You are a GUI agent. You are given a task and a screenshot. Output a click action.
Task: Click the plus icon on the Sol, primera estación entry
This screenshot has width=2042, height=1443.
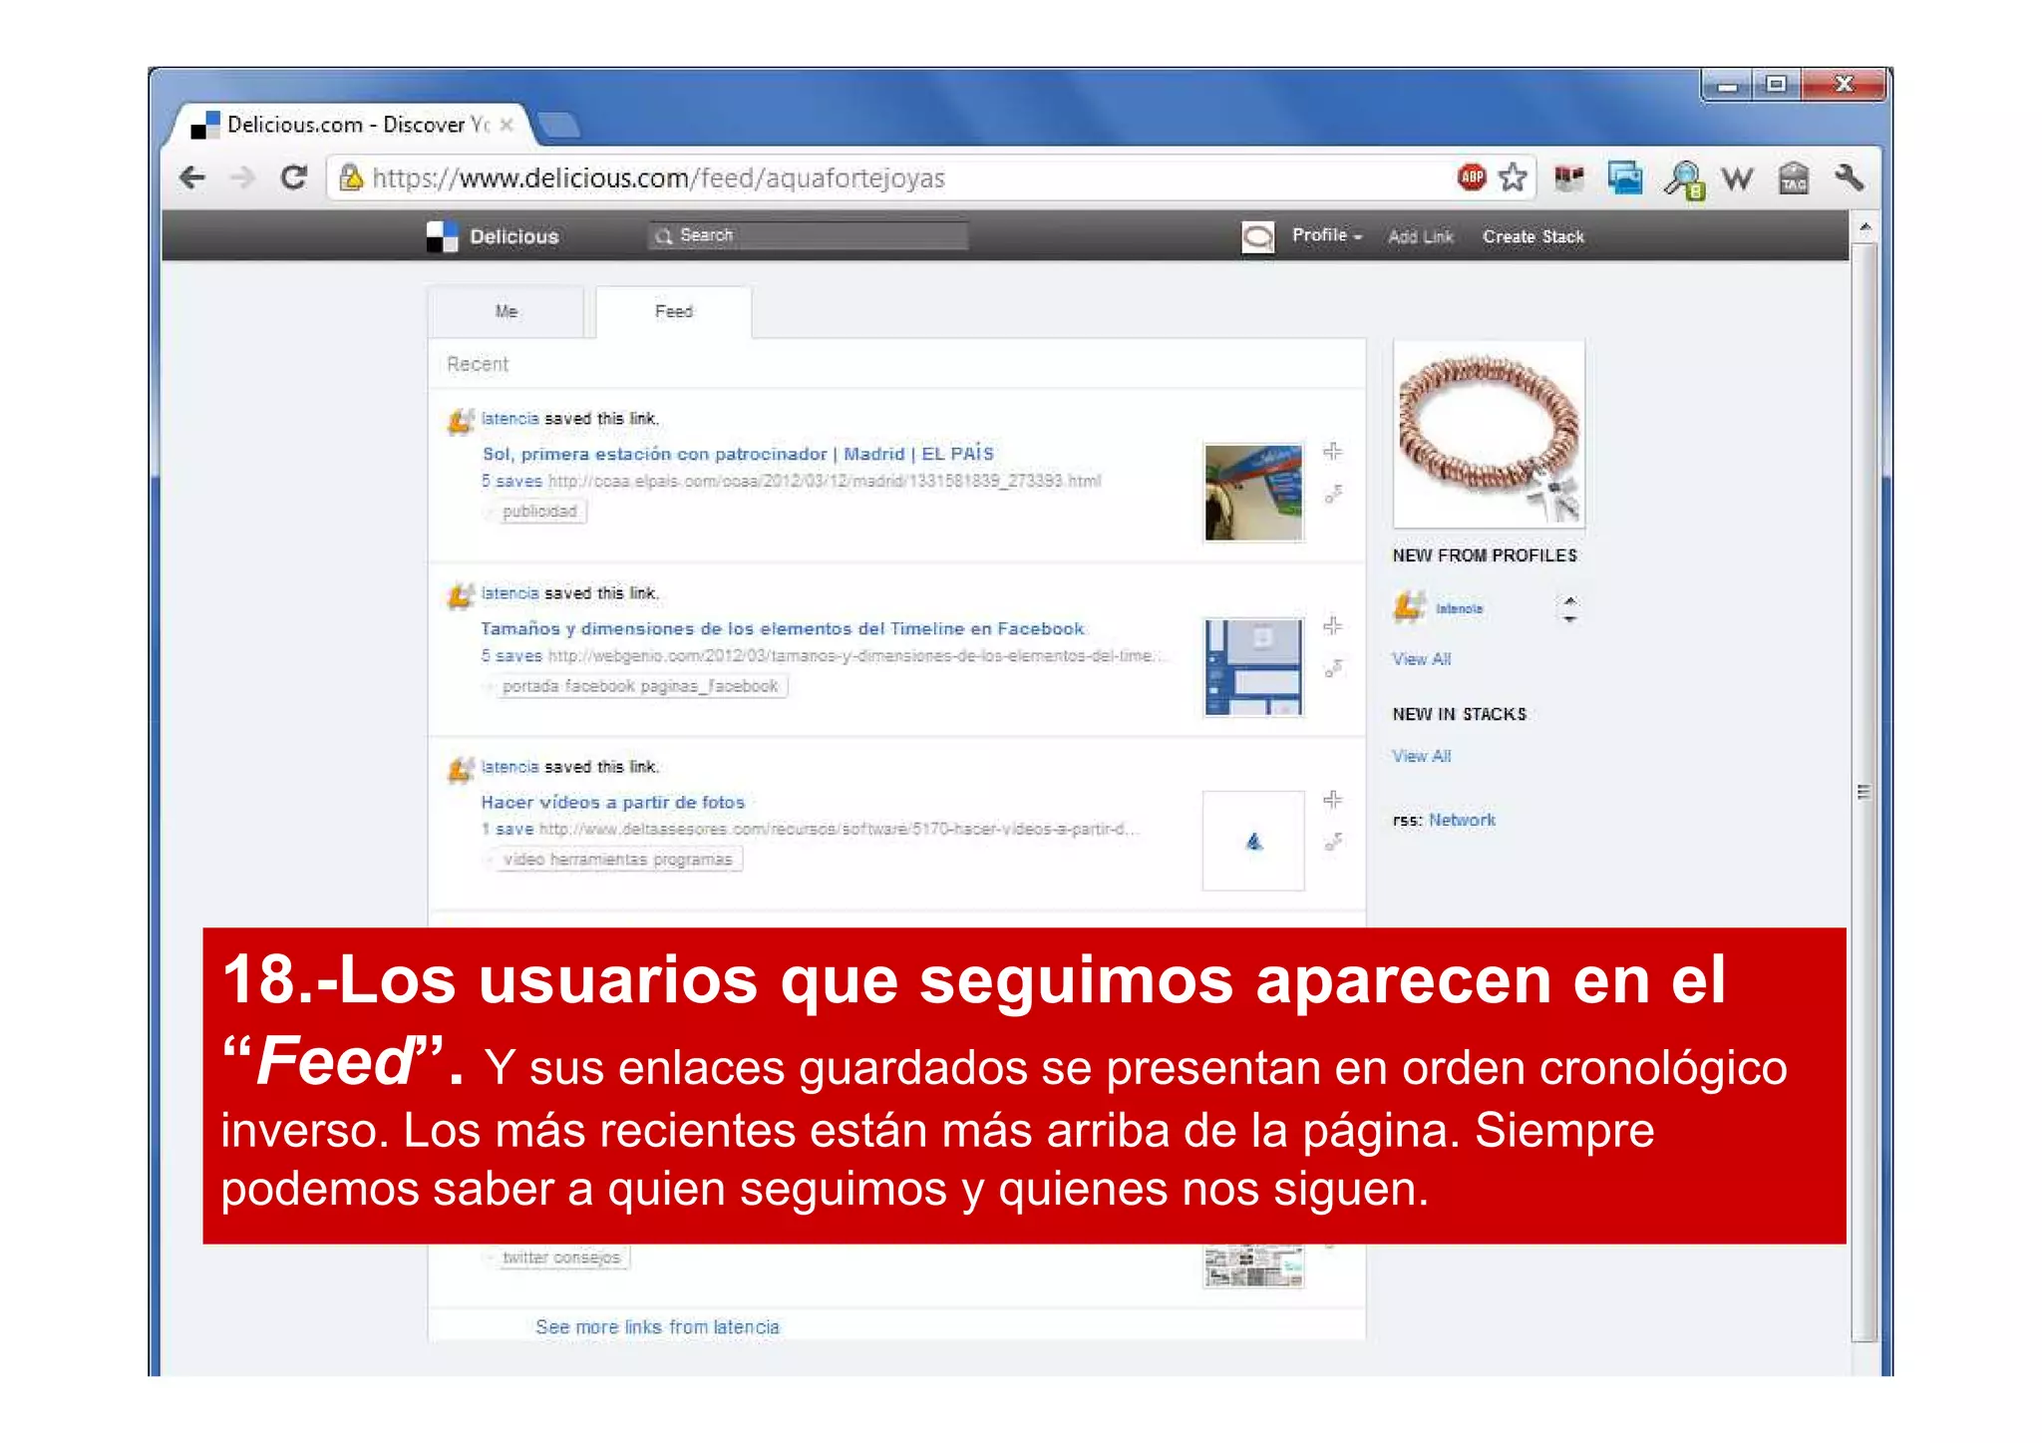click(1332, 452)
